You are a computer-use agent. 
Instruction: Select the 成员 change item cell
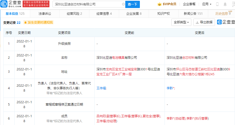coord(64,119)
